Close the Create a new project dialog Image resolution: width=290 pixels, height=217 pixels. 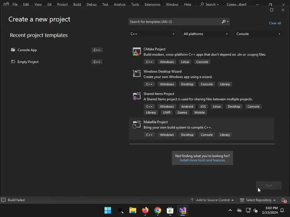point(283,10)
